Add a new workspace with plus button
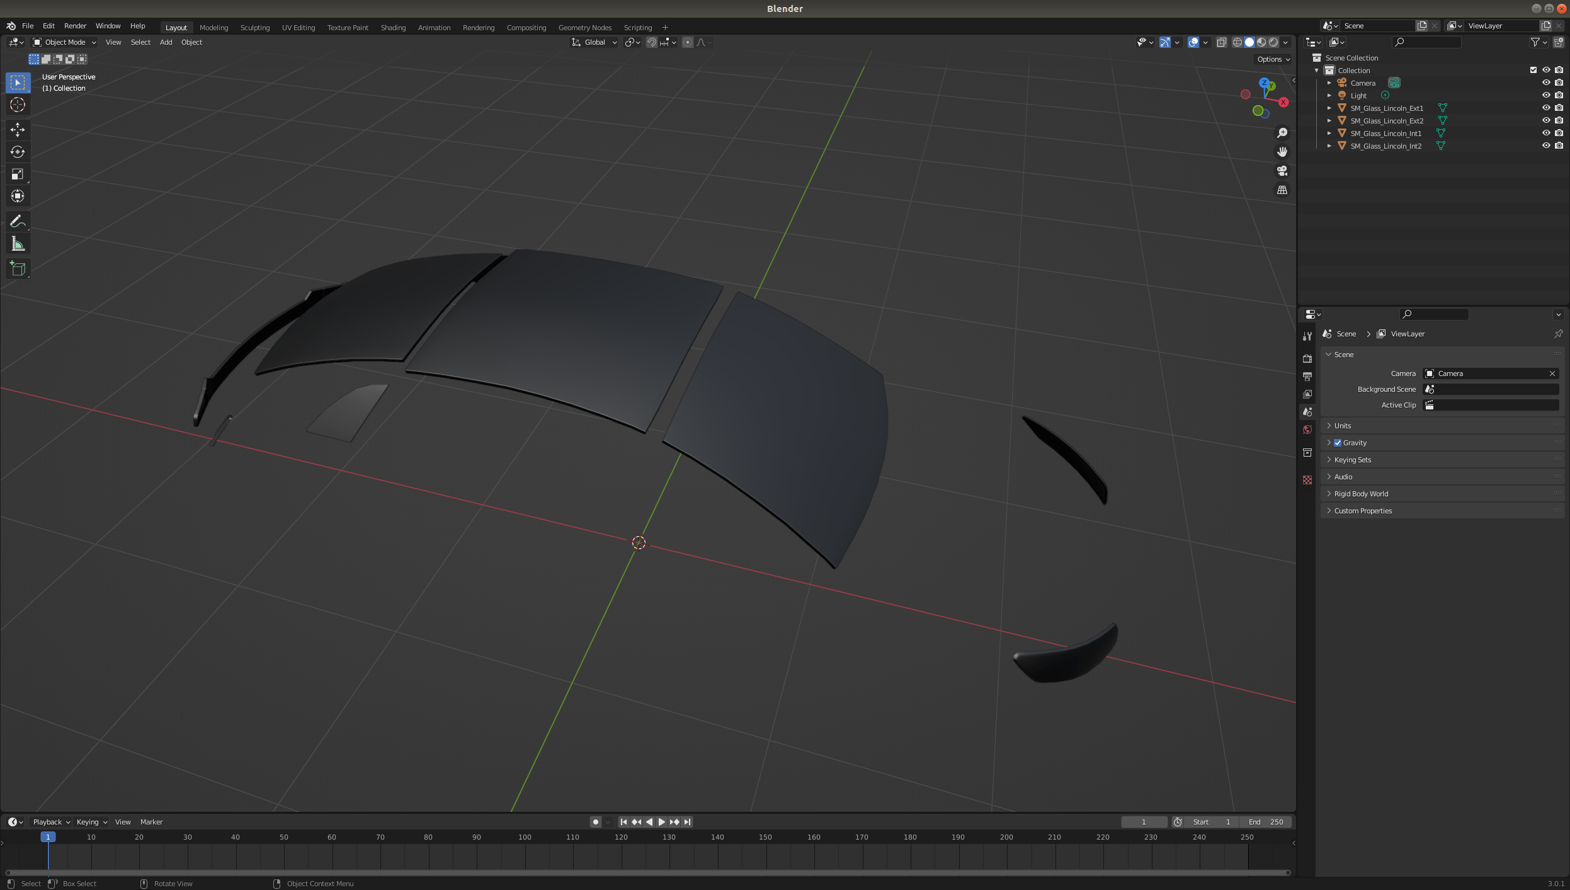Image resolution: width=1570 pixels, height=890 pixels. (665, 27)
